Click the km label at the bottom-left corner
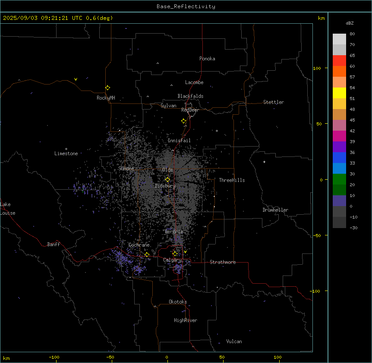372x363 pixels. pyautogui.click(x=6, y=358)
